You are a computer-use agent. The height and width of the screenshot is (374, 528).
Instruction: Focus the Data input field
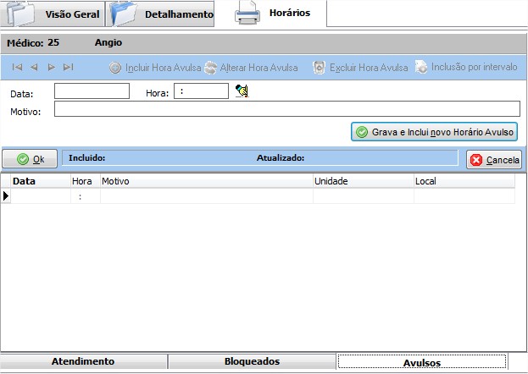92,91
